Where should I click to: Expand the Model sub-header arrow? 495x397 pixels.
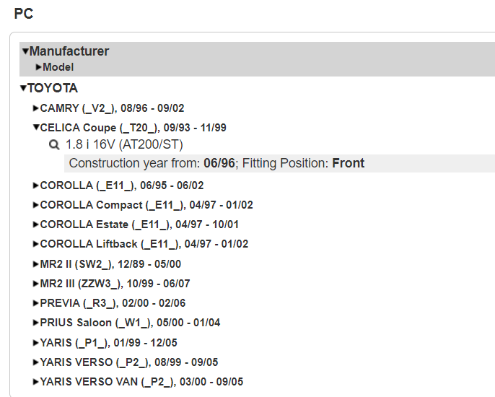click(x=39, y=67)
